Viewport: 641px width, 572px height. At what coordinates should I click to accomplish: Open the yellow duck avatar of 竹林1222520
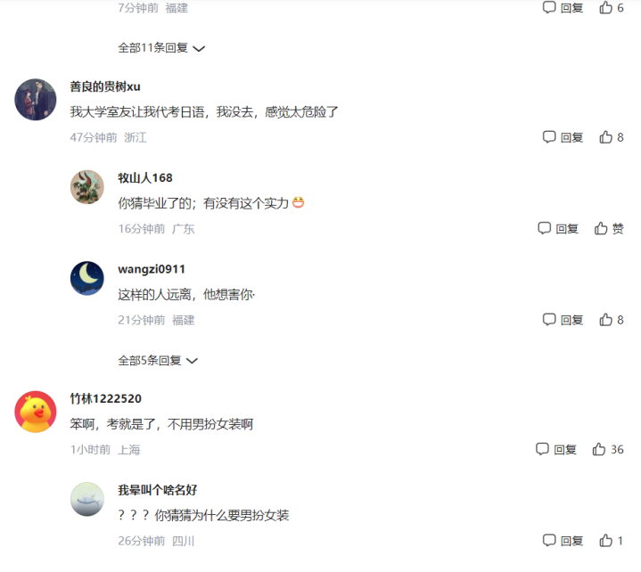[36, 412]
